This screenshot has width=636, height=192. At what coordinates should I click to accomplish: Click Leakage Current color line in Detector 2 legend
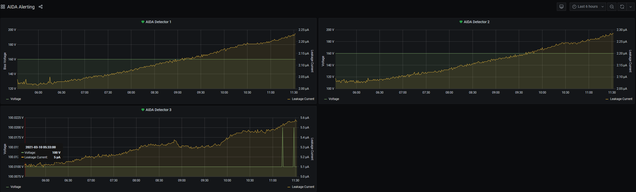pos(607,99)
